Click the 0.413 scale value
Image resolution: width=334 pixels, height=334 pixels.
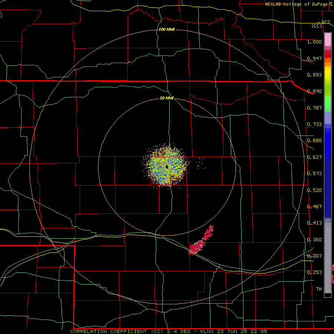314,223
